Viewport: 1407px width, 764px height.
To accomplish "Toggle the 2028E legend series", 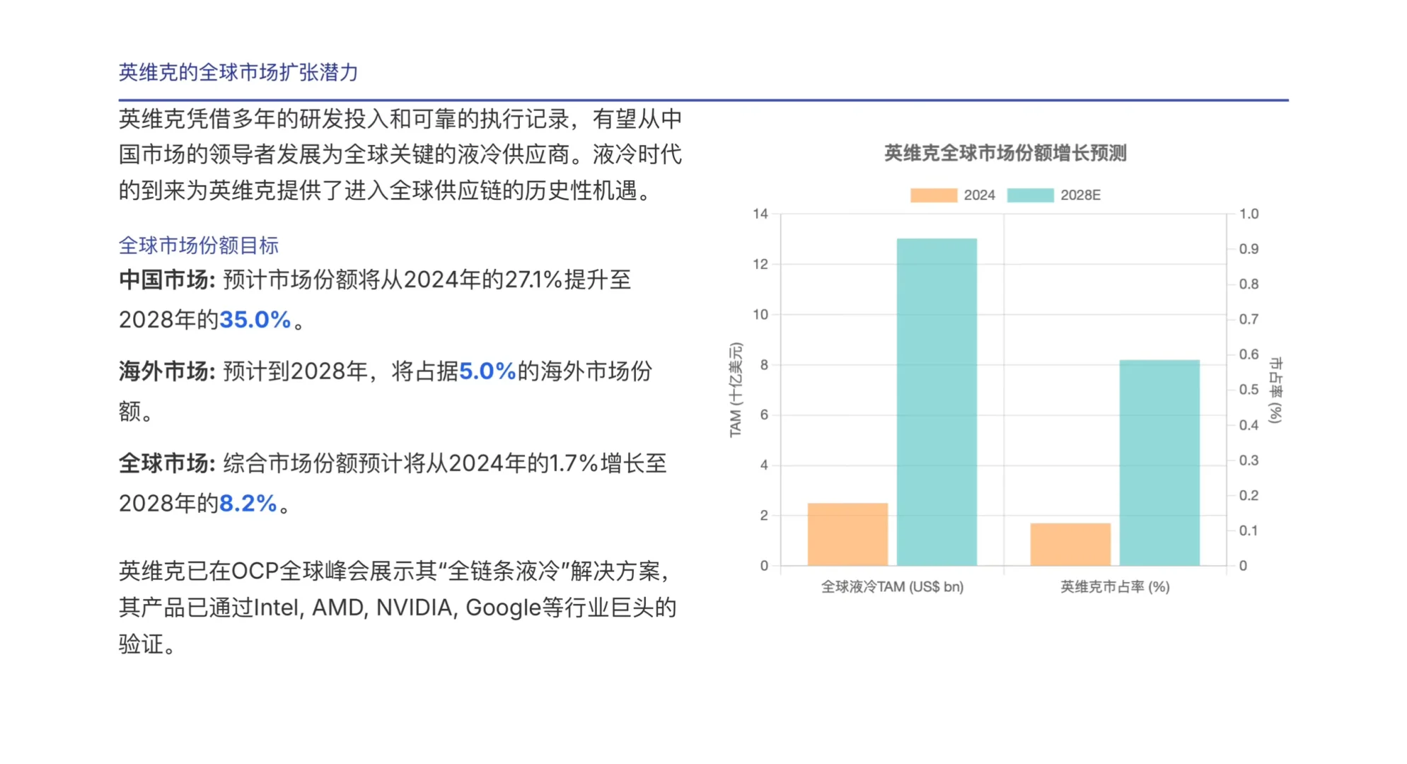I will tap(1079, 195).
